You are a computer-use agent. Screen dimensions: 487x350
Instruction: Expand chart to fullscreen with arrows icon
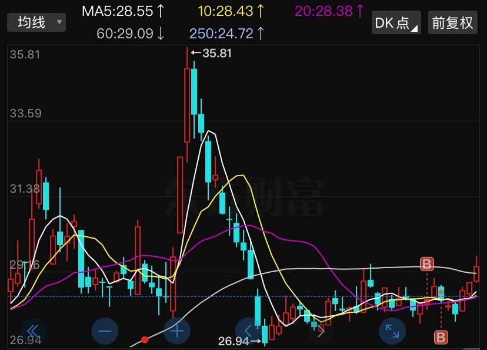coord(392,331)
